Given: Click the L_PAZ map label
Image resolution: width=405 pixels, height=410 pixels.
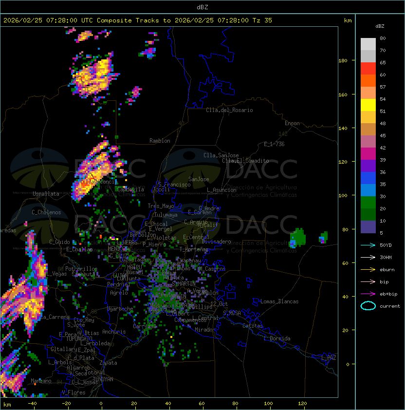Looking at the screenshot, I should click(x=329, y=358).
